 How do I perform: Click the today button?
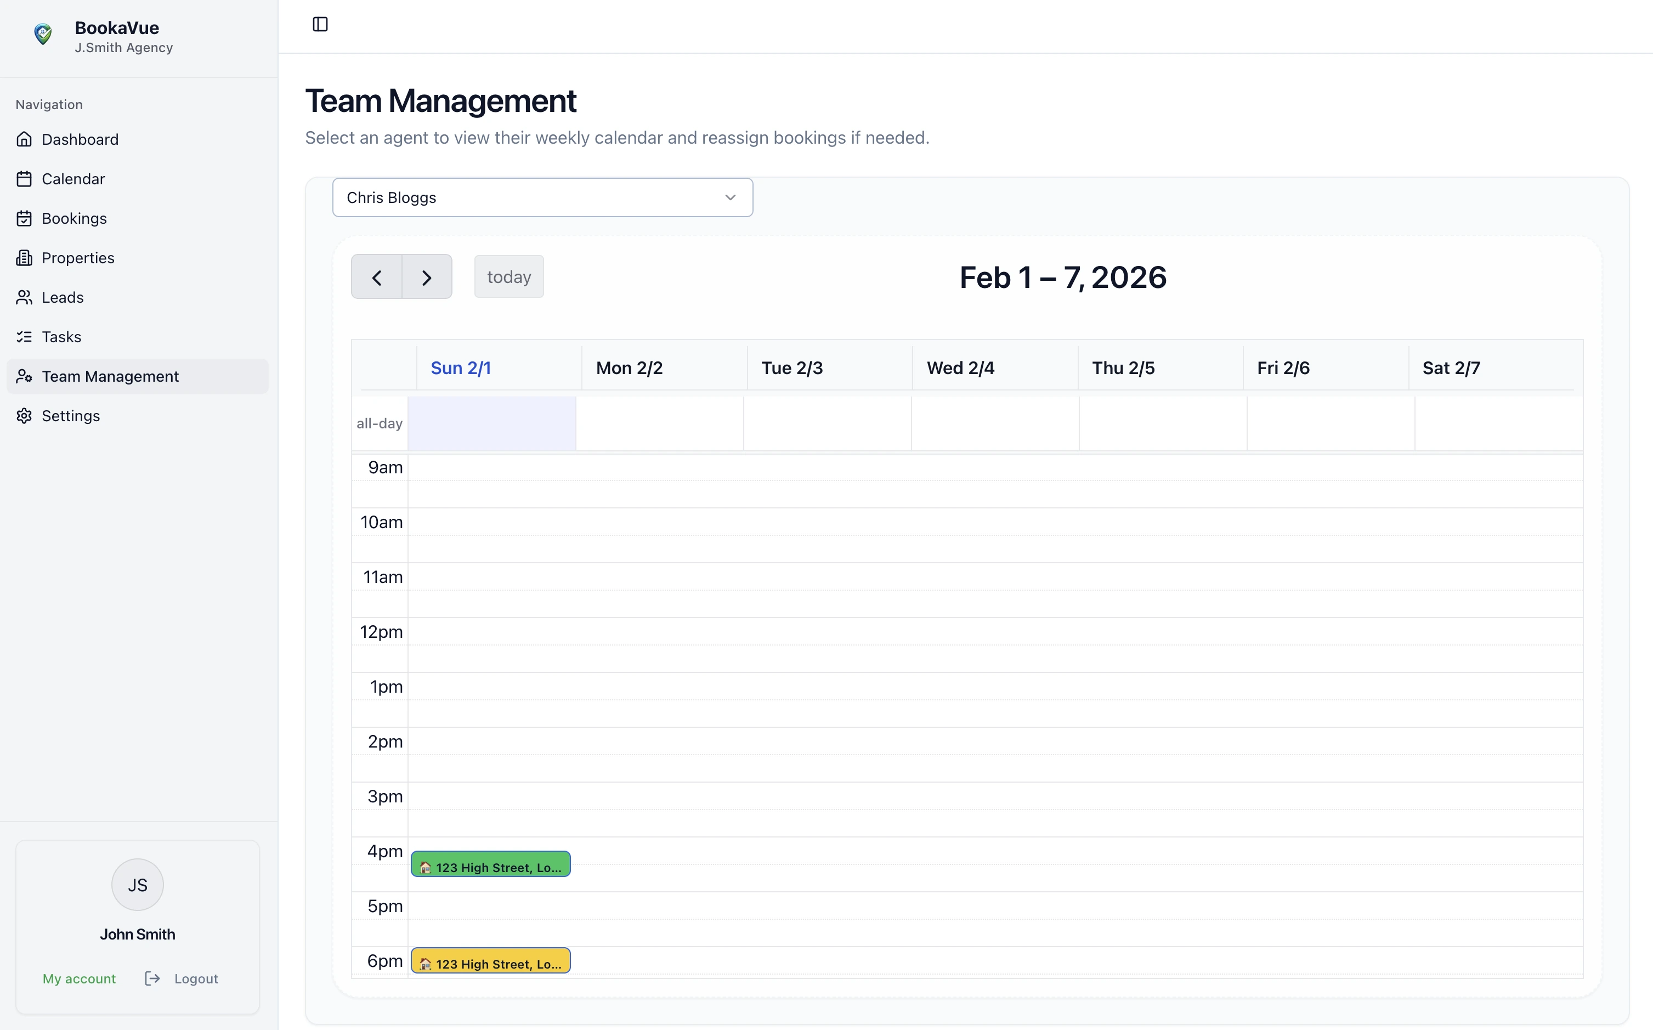point(509,278)
